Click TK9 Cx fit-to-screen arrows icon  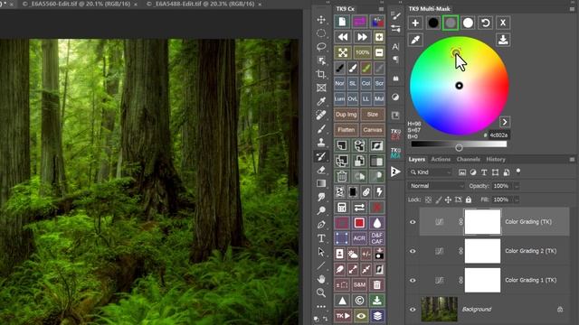tap(342, 52)
